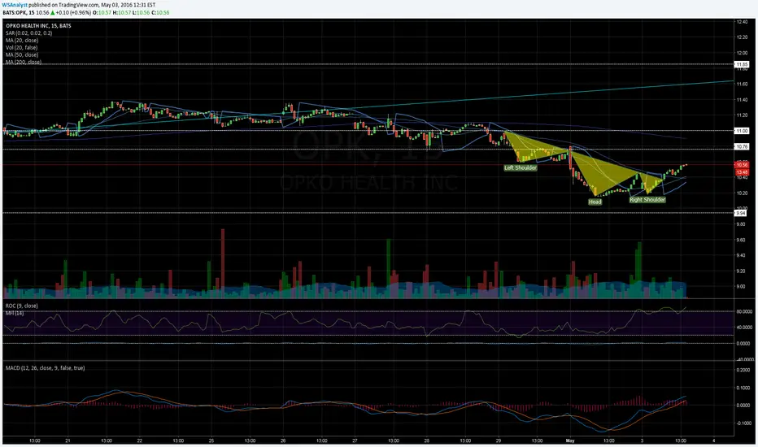758x447 pixels.
Task: Click the 22 date on time axis
Action: tap(140, 440)
